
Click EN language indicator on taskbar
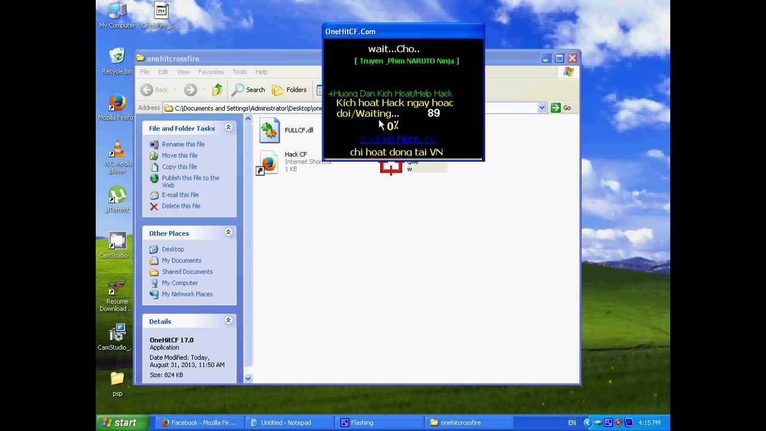click(x=572, y=423)
